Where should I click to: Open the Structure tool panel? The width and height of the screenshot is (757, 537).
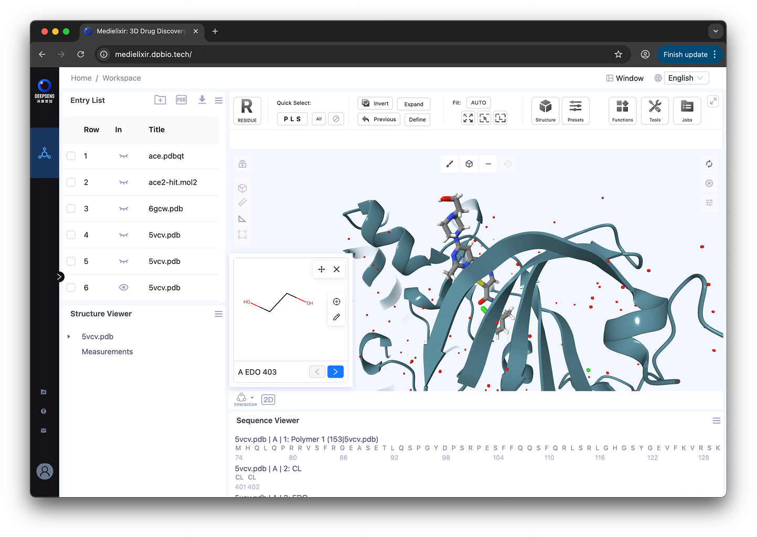(x=545, y=111)
